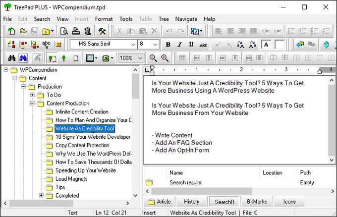Click the yellow Back navigation arrow
This screenshot has height=217, width=337.
click(x=300, y=45)
